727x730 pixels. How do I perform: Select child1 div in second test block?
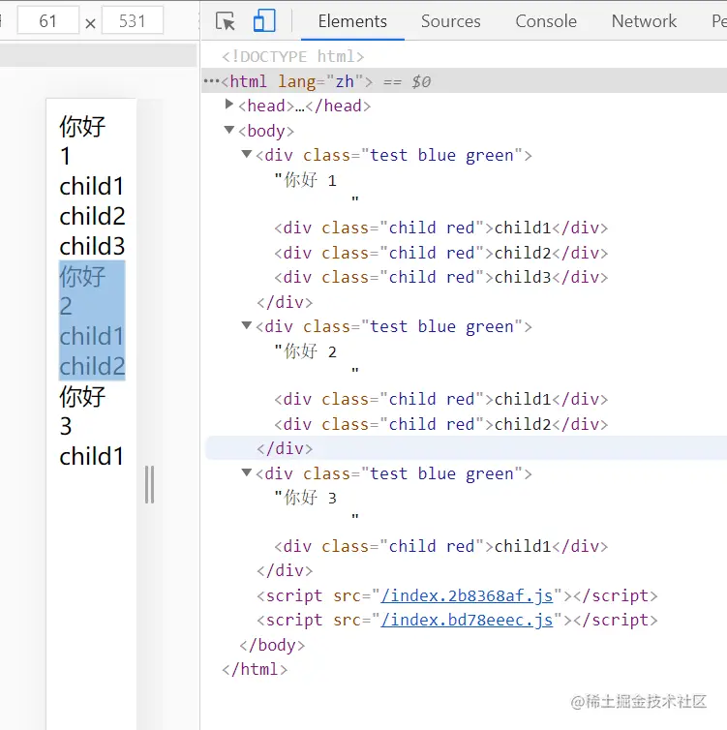pyautogui.click(x=440, y=400)
